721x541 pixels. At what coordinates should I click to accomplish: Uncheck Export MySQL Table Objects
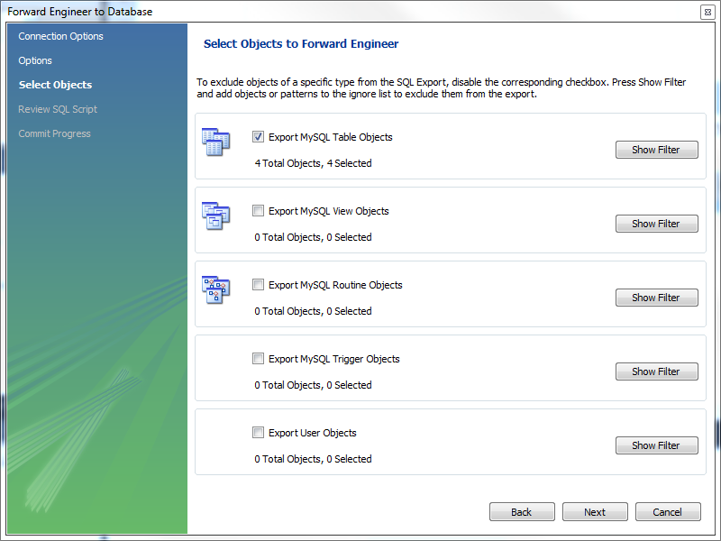tap(258, 137)
